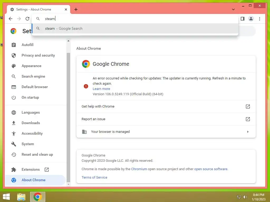Click the Languages globe icon

(14, 113)
